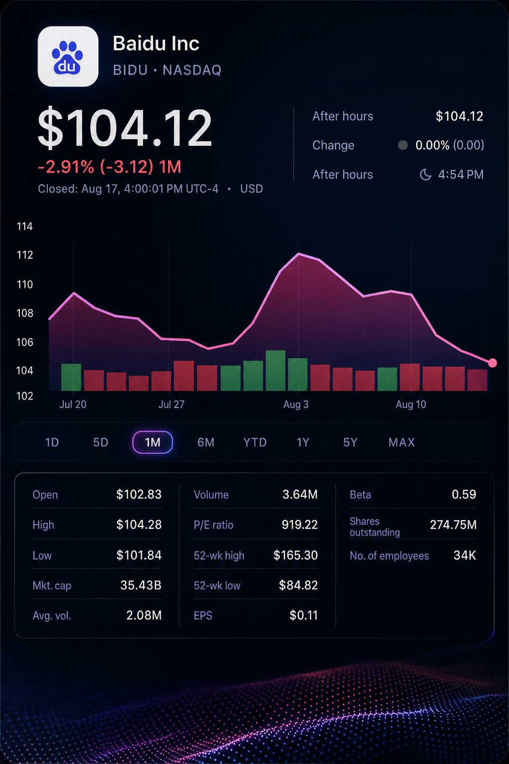The image size is (509, 764).
Task: Click the Closed: Aug 17 timestamp
Action: 128,189
